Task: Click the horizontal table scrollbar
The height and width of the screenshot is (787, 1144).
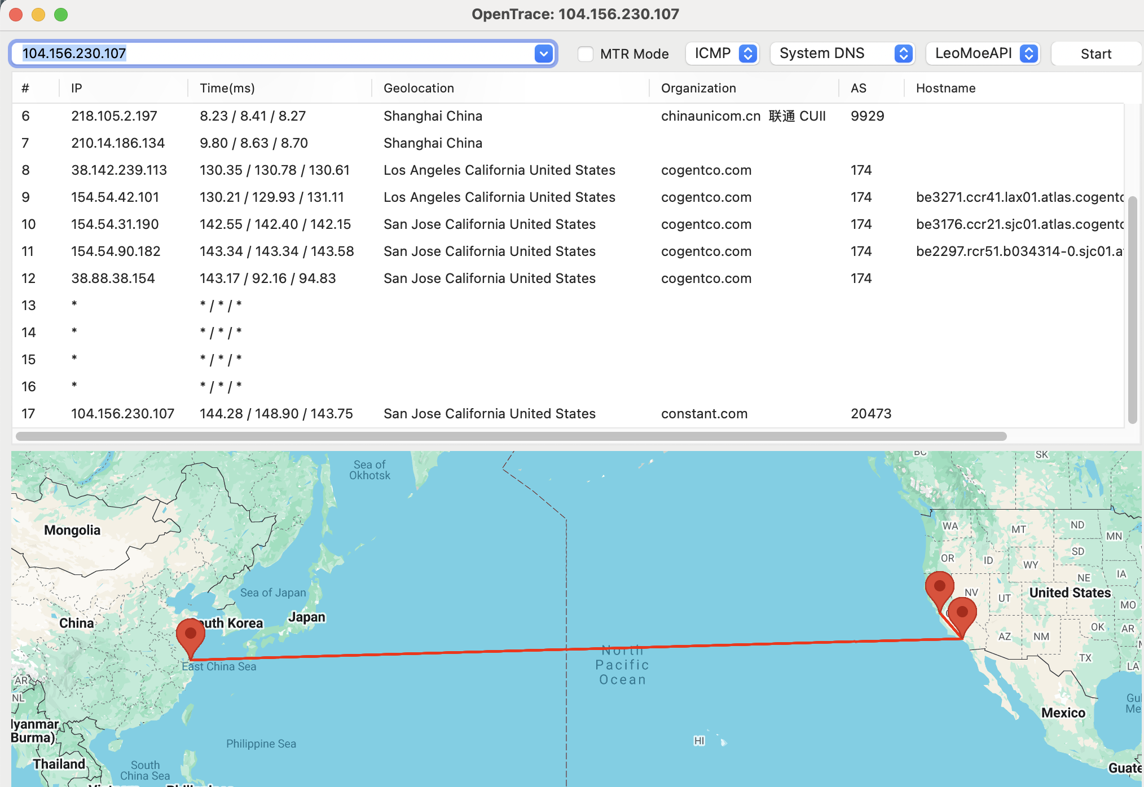Action: [511, 436]
